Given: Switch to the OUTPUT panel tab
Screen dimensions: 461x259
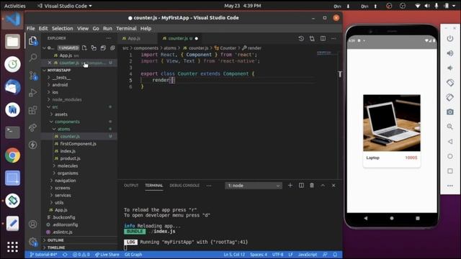Looking at the screenshot, I should (131, 186).
